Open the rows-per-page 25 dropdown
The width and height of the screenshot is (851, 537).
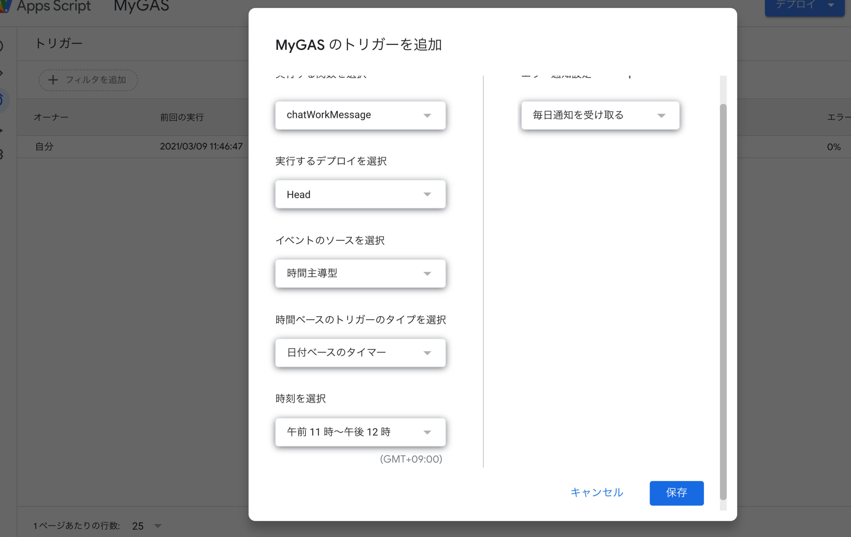pyautogui.click(x=146, y=526)
